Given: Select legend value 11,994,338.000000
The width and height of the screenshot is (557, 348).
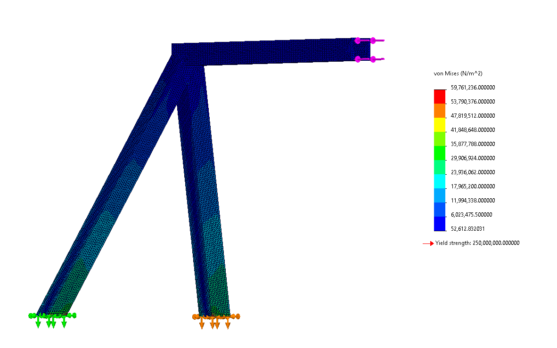Looking at the screenshot, I should pyautogui.click(x=473, y=201).
